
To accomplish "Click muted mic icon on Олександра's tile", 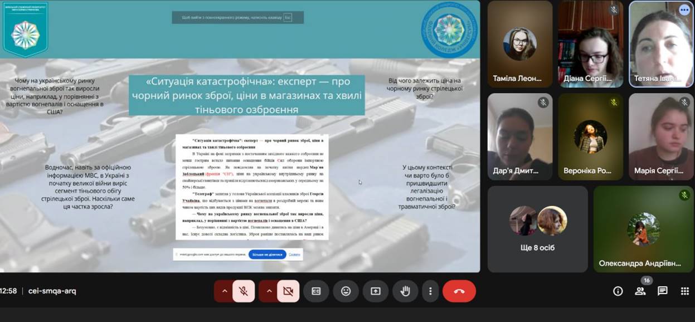I will point(684,195).
